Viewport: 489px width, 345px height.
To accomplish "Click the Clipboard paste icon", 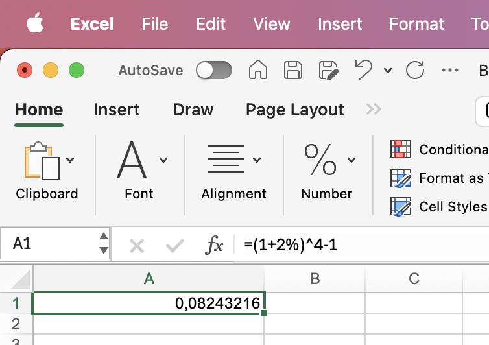I will click(x=42, y=161).
